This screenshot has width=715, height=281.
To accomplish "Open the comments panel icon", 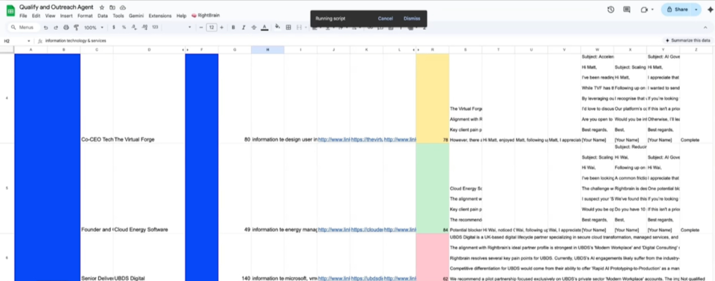I will coord(627,10).
